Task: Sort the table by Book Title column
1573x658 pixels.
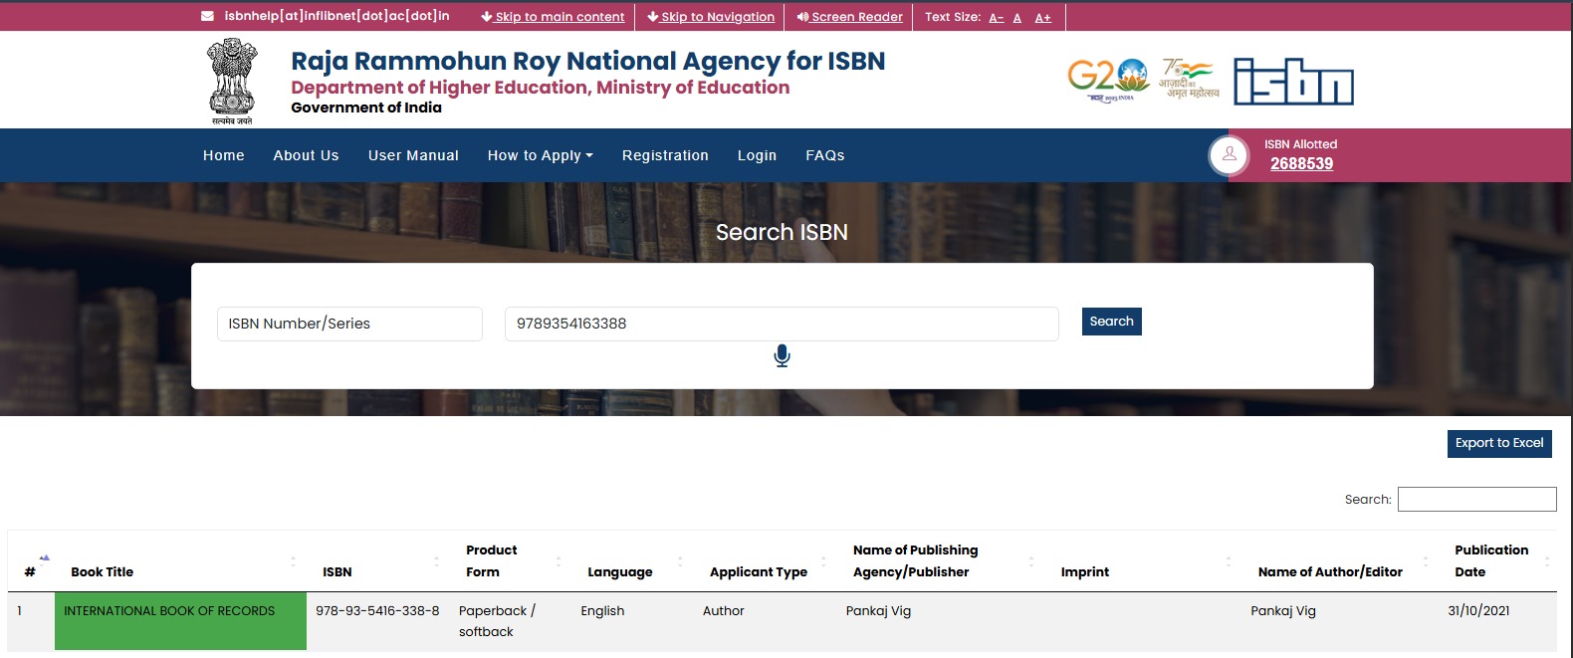Action: tap(103, 571)
